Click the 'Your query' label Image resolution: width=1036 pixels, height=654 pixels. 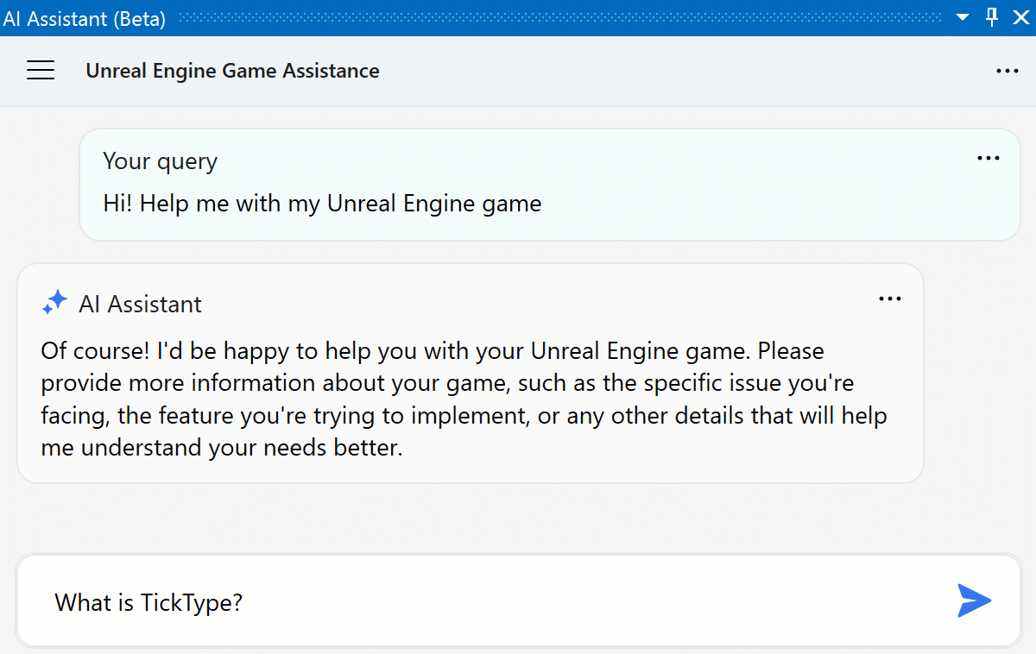(x=160, y=161)
